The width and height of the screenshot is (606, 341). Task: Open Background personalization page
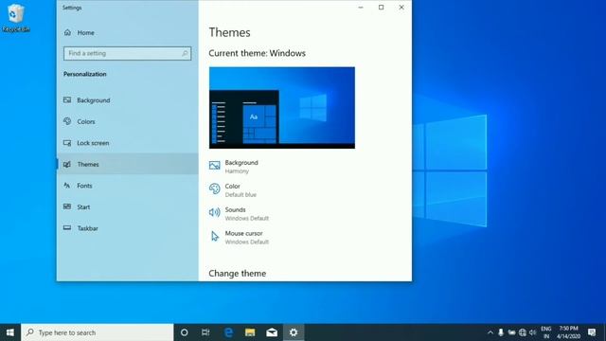pos(128,100)
